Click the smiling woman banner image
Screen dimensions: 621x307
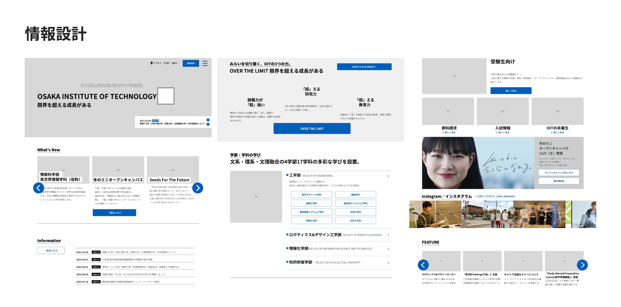(478, 163)
